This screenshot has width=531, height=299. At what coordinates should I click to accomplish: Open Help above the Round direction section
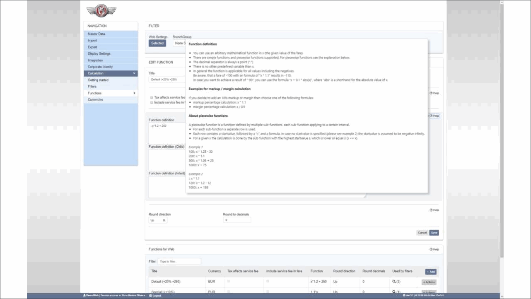point(434,210)
